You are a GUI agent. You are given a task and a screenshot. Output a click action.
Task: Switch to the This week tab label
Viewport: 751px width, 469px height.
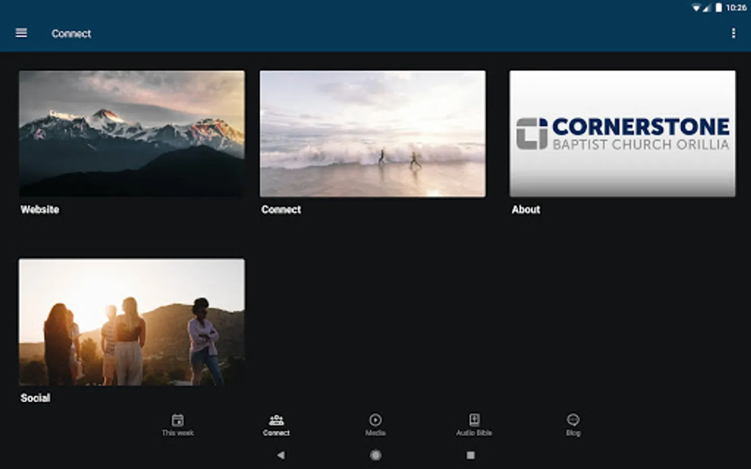click(178, 433)
